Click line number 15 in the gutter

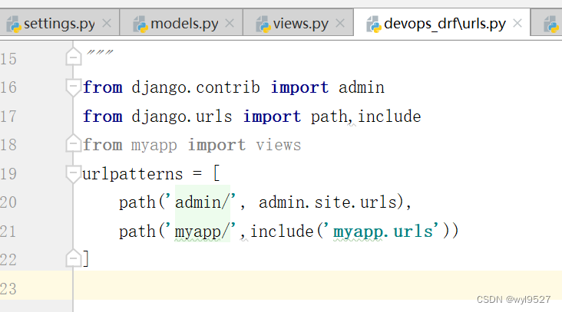[8, 59]
